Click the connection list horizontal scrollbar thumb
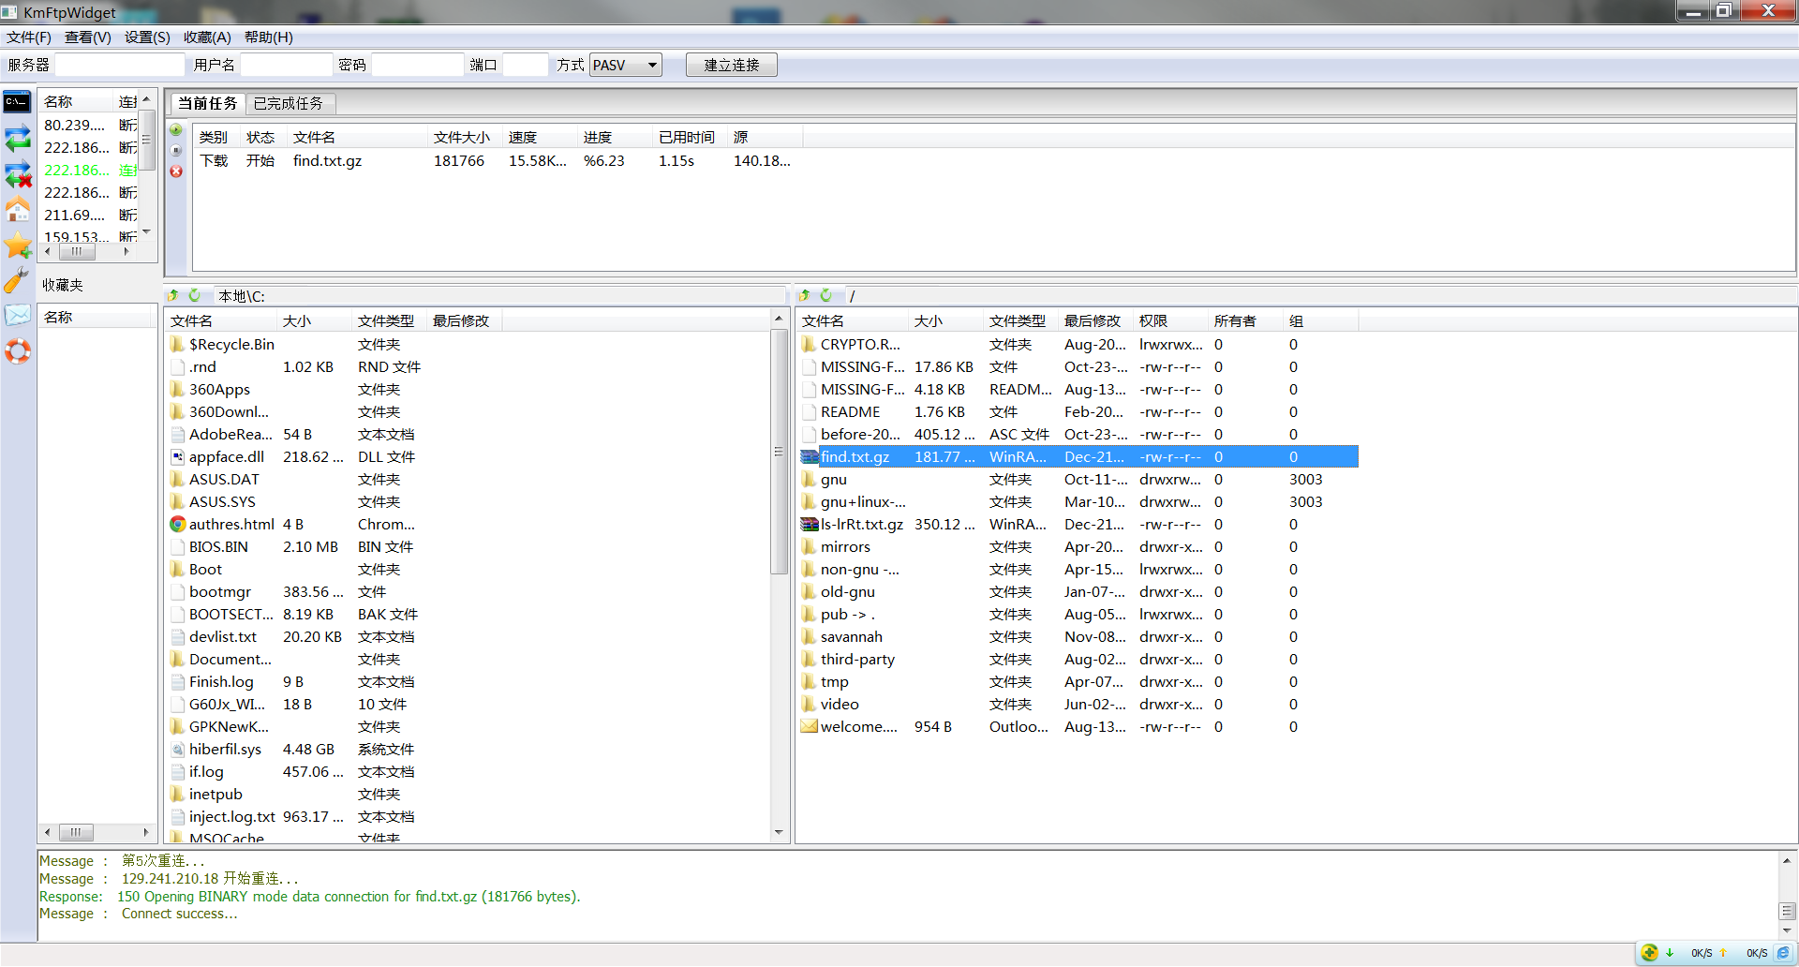 pyautogui.click(x=77, y=252)
